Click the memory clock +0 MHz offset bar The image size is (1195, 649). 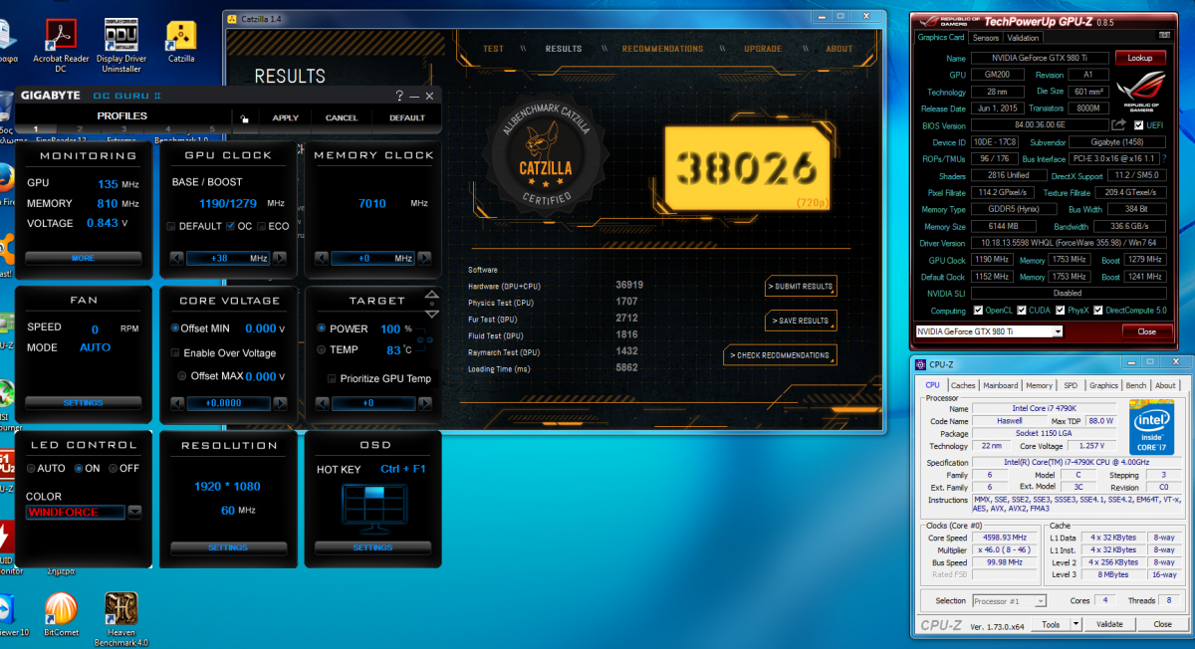click(x=372, y=259)
